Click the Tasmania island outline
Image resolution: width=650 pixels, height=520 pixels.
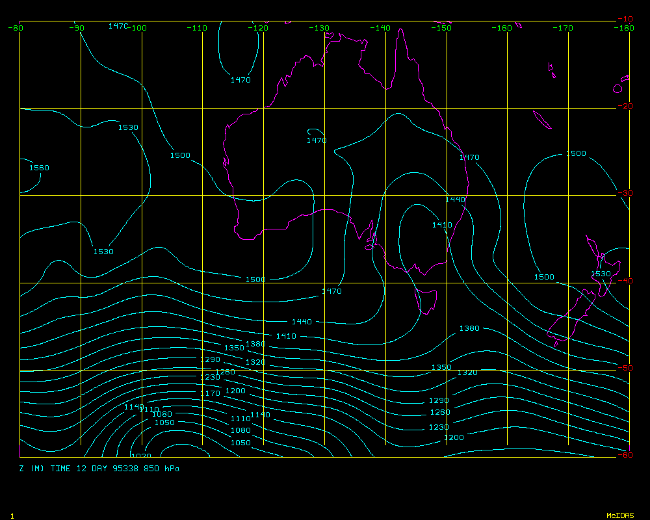(x=426, y=300)
